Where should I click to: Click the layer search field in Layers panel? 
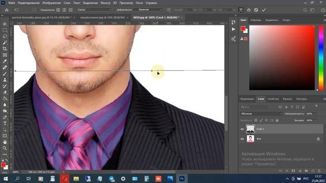[x=254, y=107]
